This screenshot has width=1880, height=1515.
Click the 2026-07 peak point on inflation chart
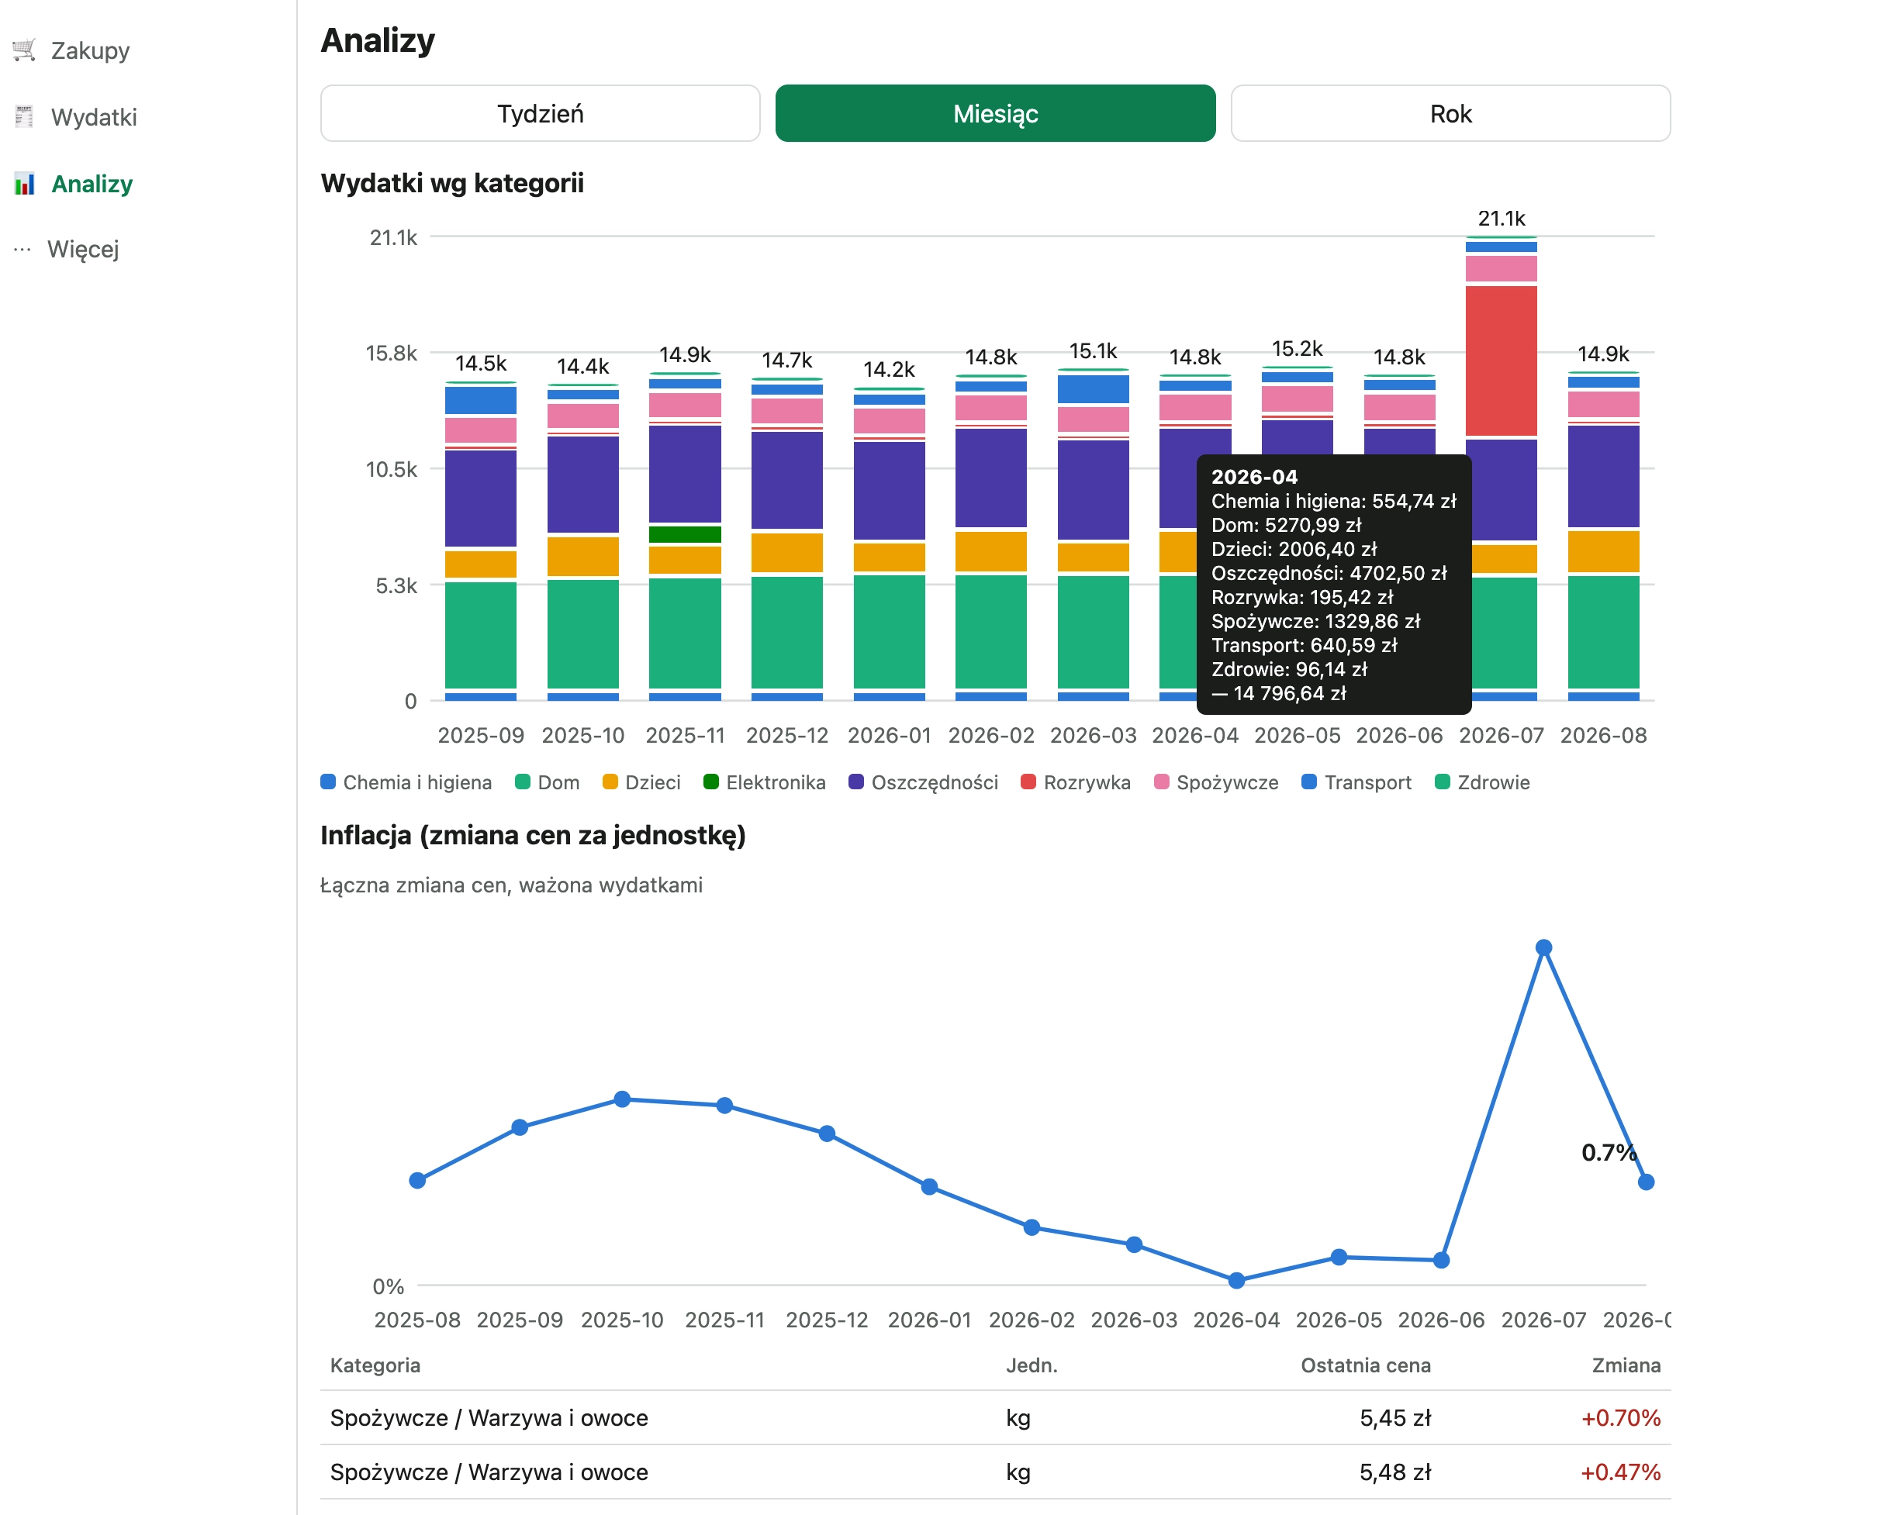click(1543, 947)
